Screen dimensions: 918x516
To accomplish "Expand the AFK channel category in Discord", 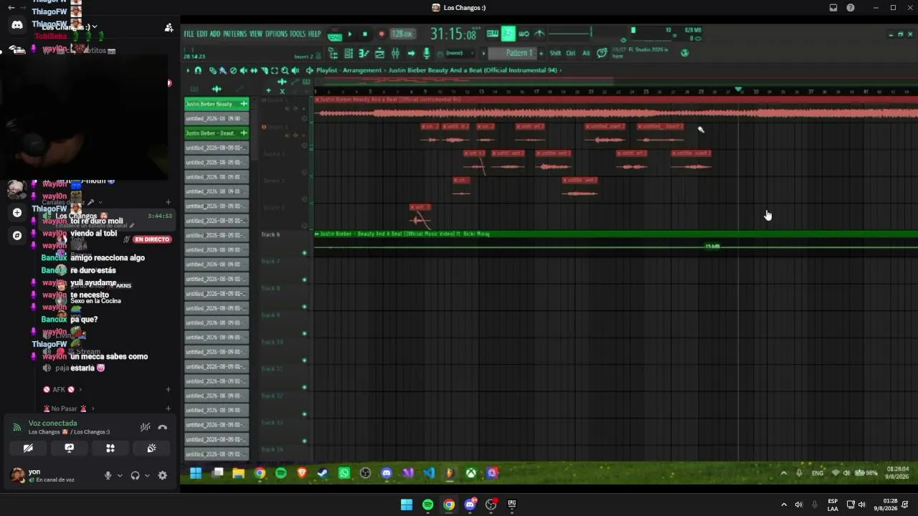I will 62,389.
